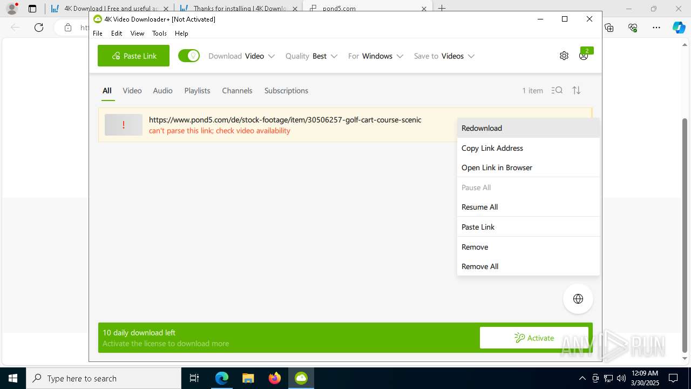Screen dimensions: 691x389
Task: Select Paste Link in context menu
Action: (x=528, y=227)
